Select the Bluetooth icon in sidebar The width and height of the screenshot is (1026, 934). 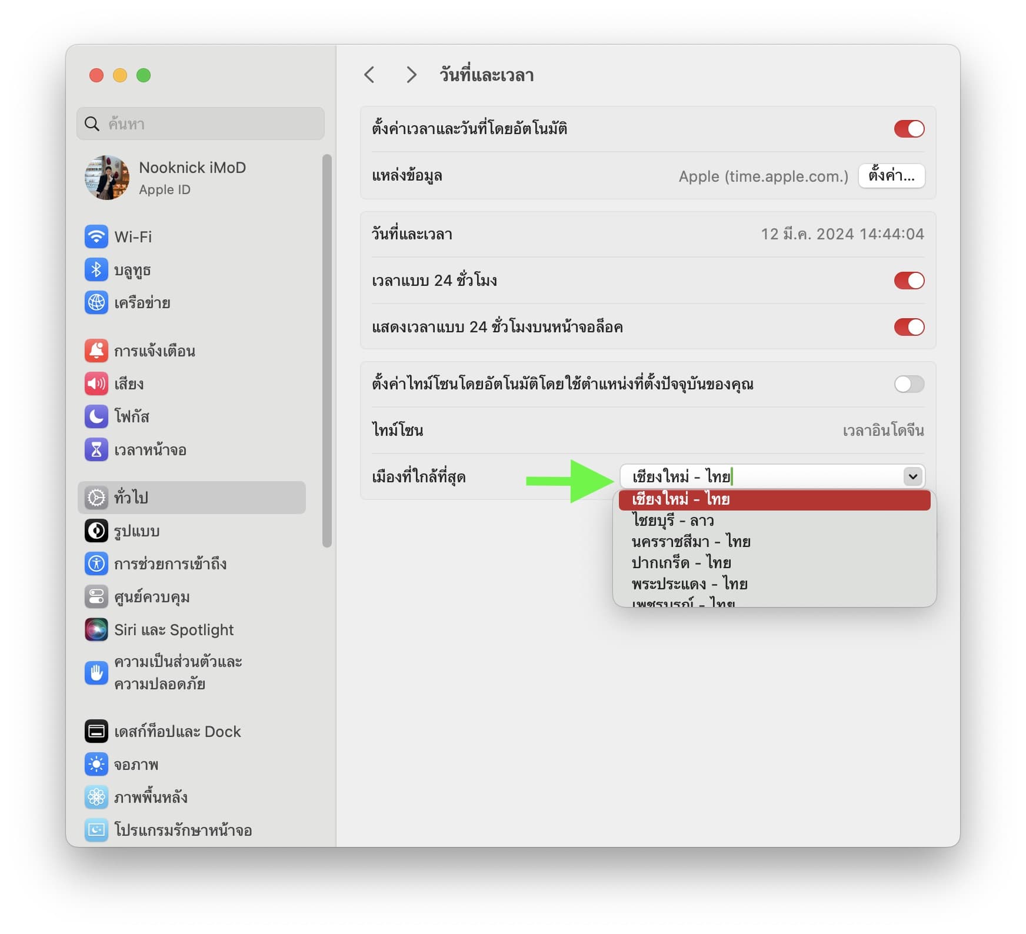[96, 270]
